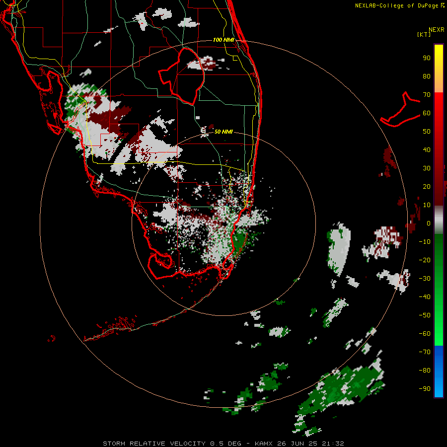
Task: Click the 40 value on velocity scale
Action: point(427,149)
